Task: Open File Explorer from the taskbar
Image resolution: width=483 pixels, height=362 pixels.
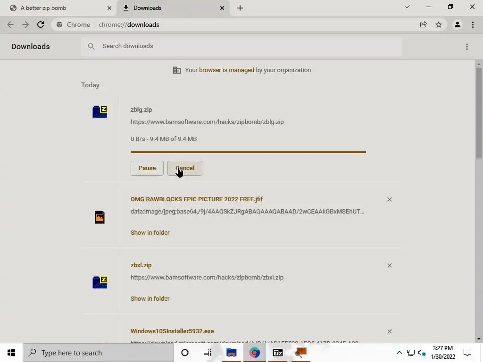Action: pyautogui.click(x=231, y=353)
